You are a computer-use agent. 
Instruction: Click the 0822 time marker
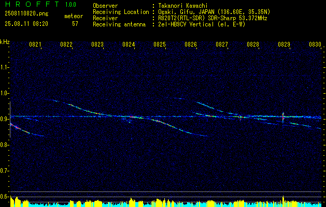coord(66,45)
